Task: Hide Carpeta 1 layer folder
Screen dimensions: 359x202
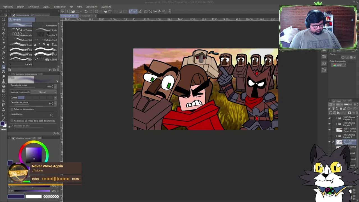Action: 330,118
